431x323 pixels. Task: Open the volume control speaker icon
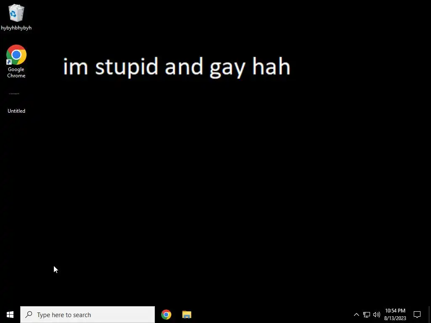pos(377,315)
